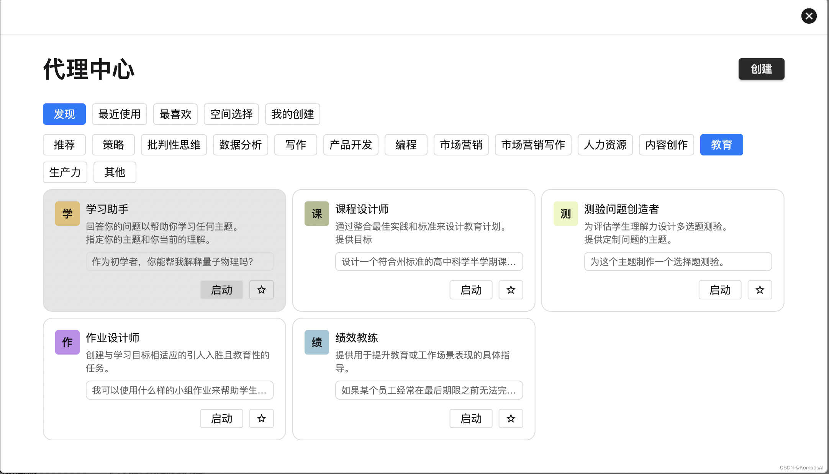Launch 课程设计师 with its 启动 button
The height and width of the screenshot is (474, 829).
click(471, 290)
